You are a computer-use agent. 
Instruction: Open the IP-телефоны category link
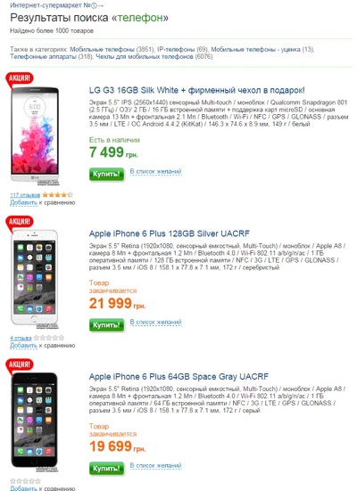(x=176, y=50)
